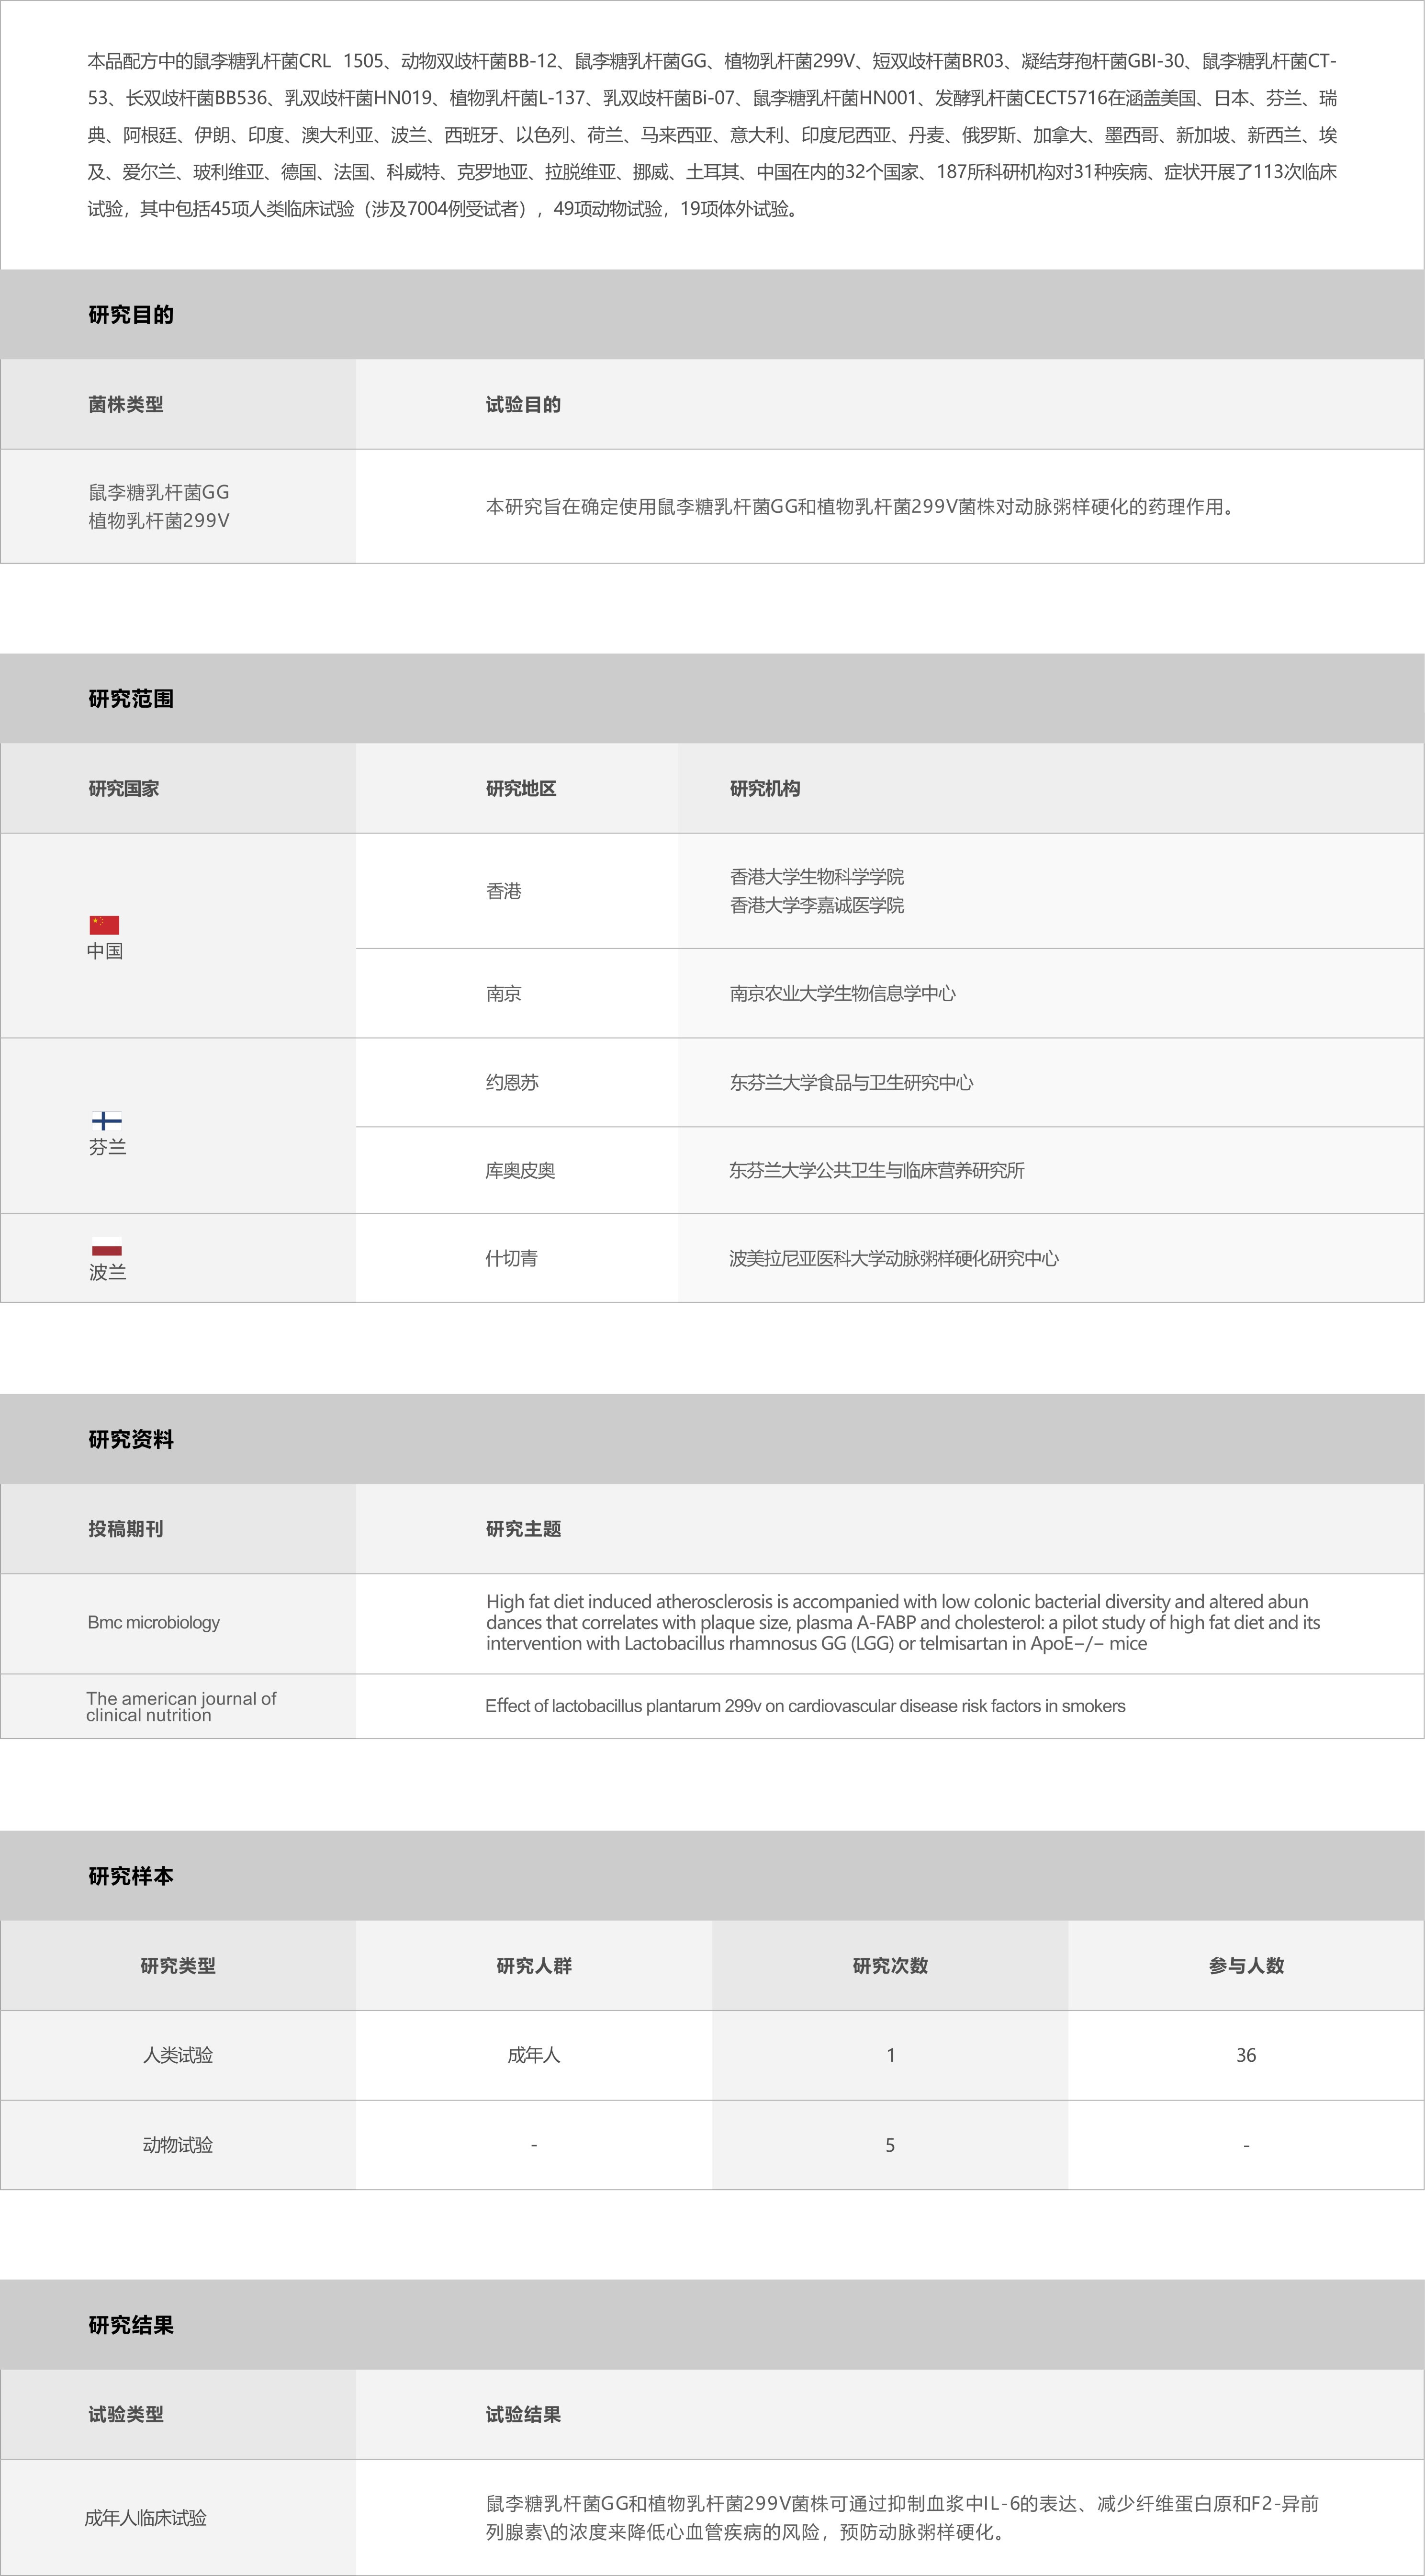The height and width of the screenshot is (2576, 1425).
Task: Click the 人类试验 row label
Action: pos(178,2055)
